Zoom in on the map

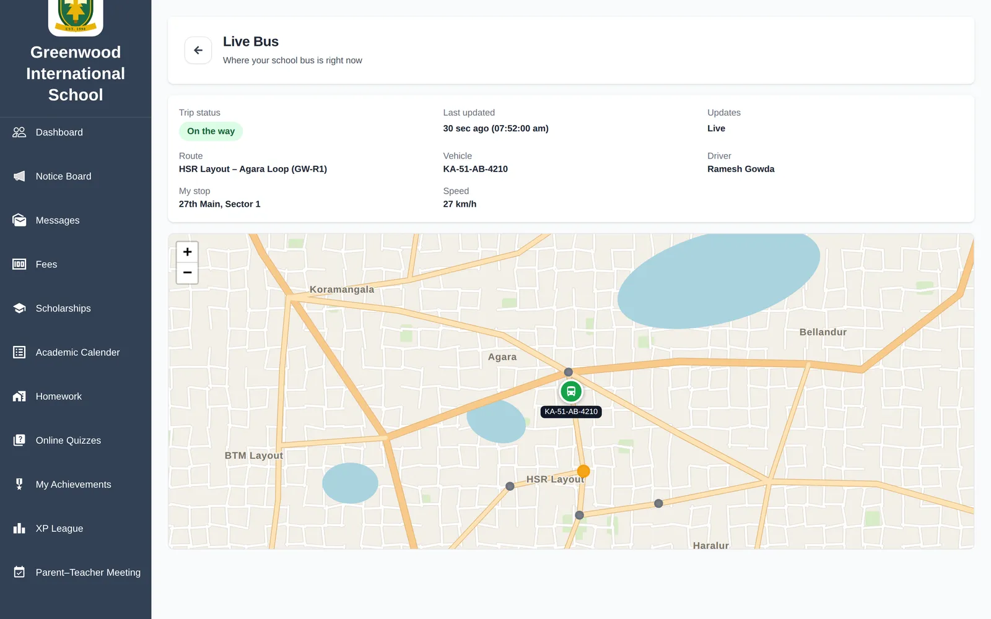187,252
